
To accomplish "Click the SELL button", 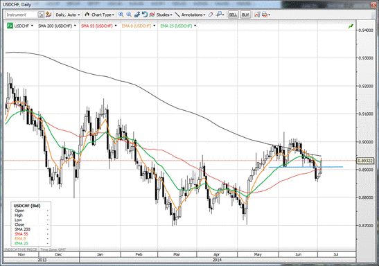I will (233, 15).
